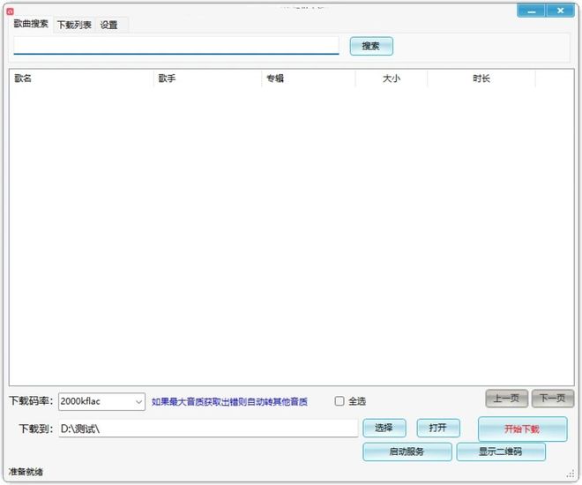Expand the 下载码率 2000kflac dropdown
582x485 pixels.
(x=101, y=401)
